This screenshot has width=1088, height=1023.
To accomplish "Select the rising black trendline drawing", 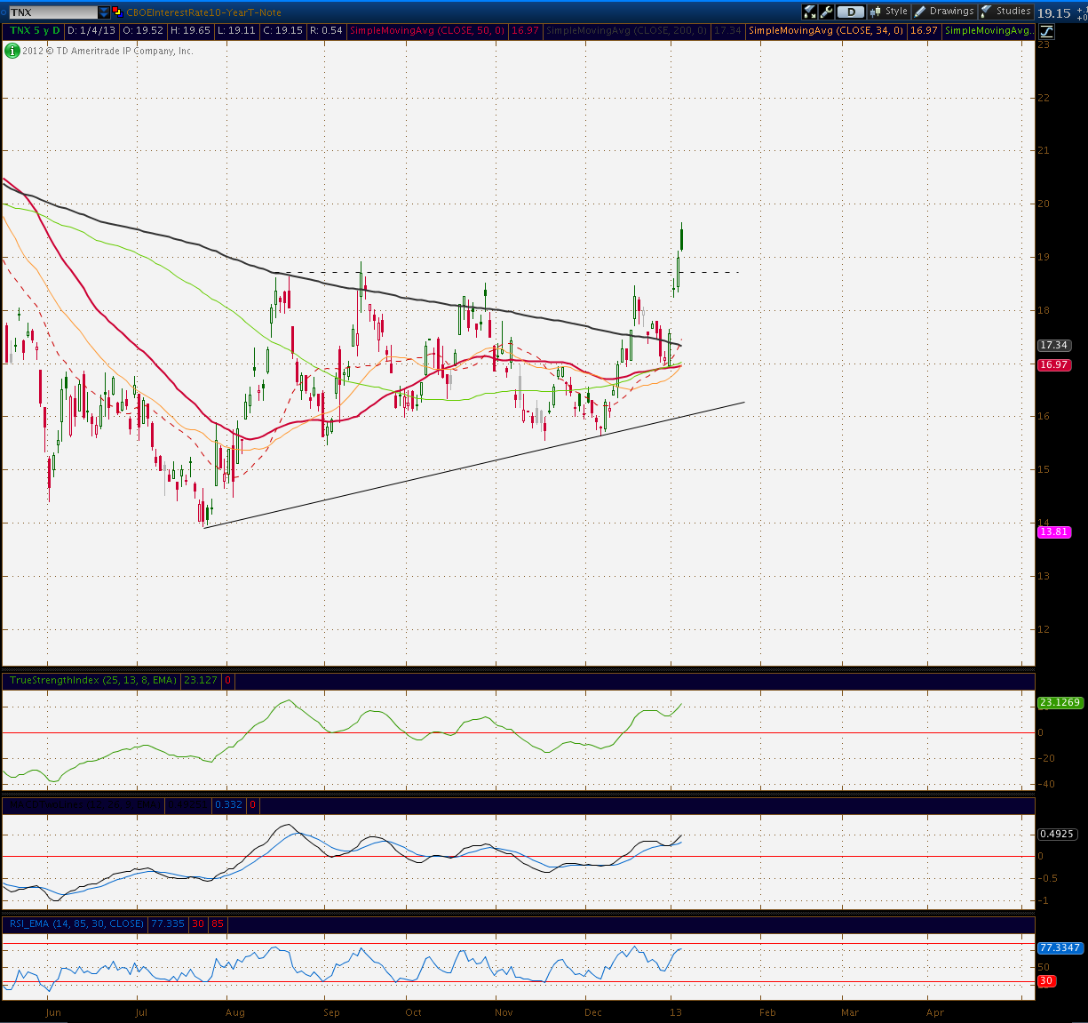I will click(x=473, y=465).
